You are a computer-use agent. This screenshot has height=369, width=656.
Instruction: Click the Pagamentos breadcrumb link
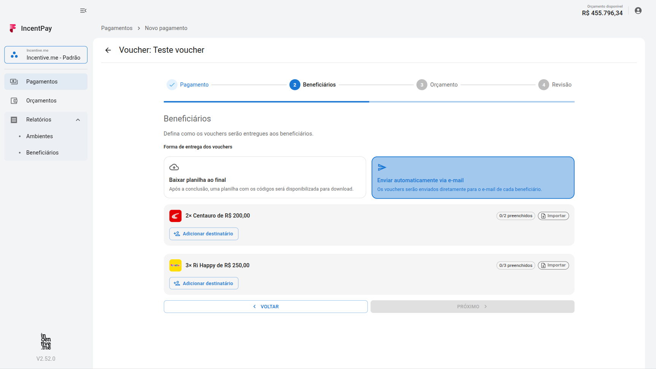click(x=117, y=28)
